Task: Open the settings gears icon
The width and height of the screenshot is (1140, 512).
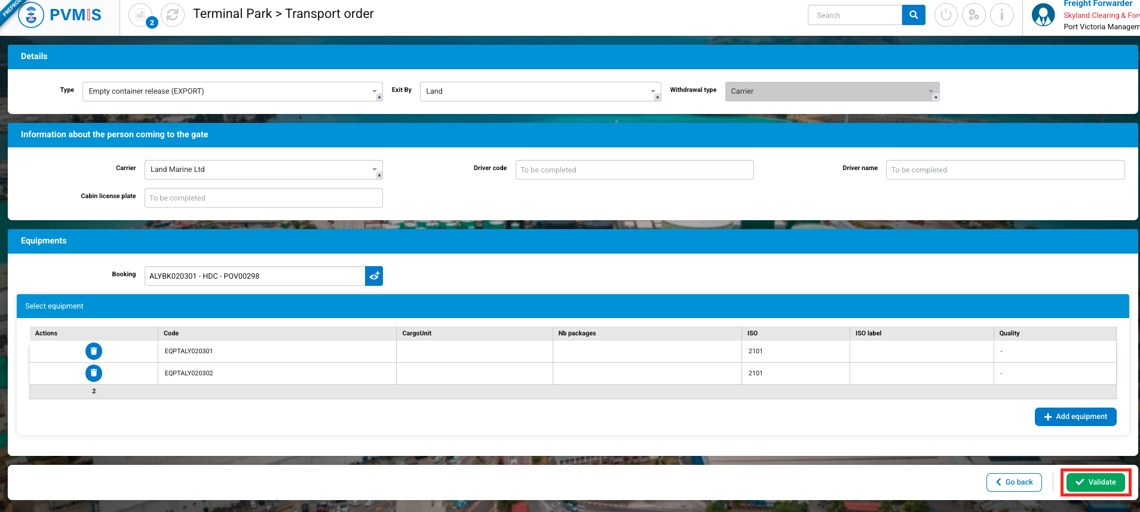Action: tap(974, 15)
